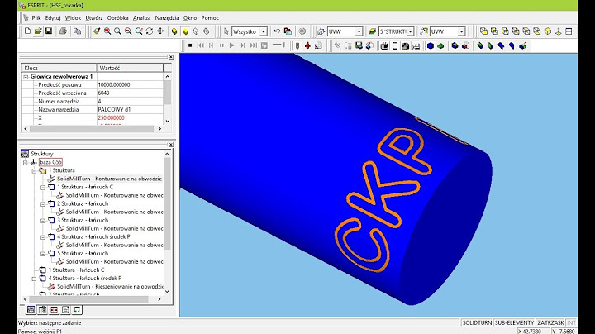Screen dimensions: 595x334
Task: Open the second UVW dropdown at right
Action: 461,32
